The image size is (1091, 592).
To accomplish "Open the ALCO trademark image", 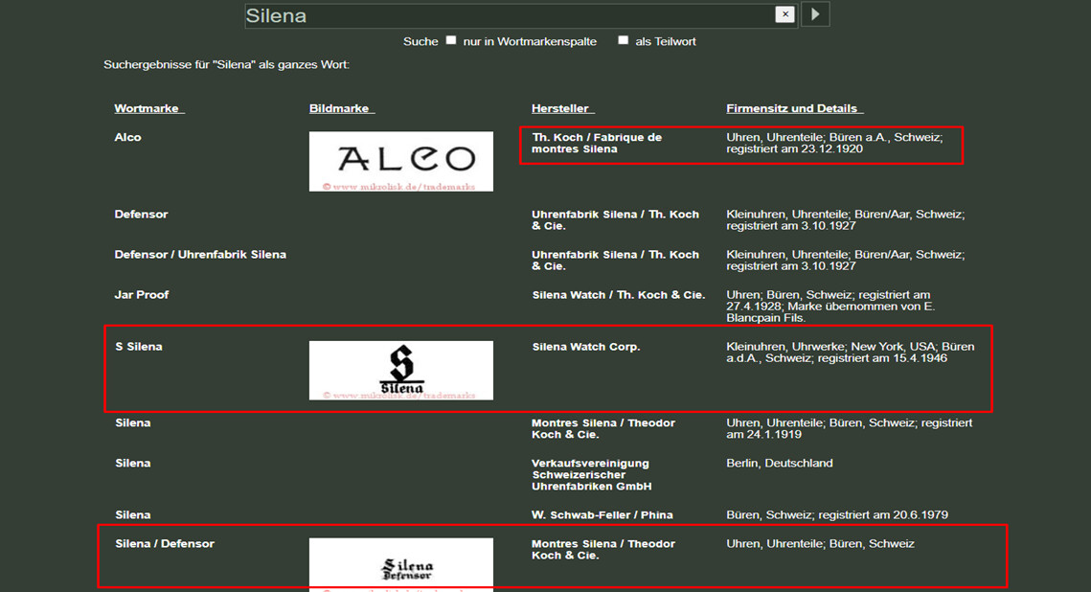I will [400, 161].
